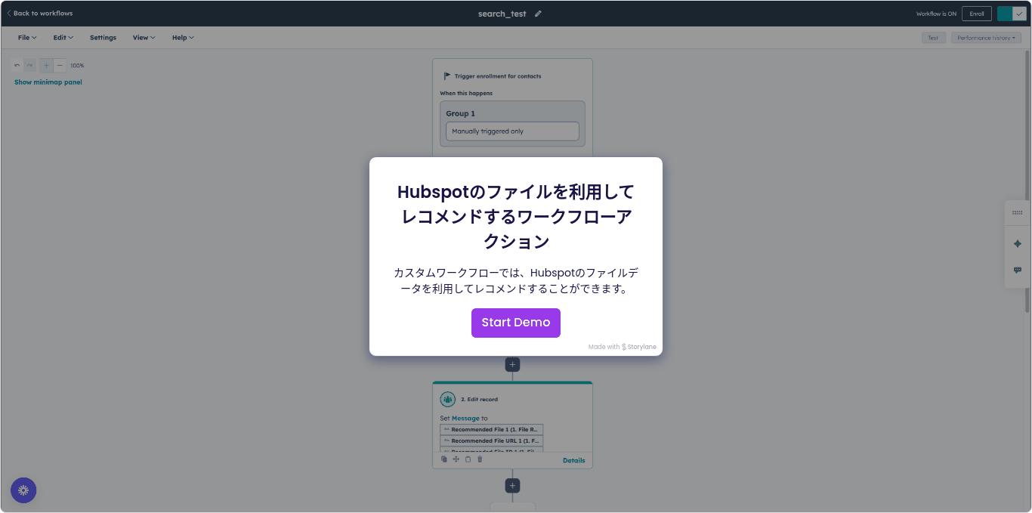Open the Edit menu
This screenshot has width=1032, height=513.
[x=63, y=38]
